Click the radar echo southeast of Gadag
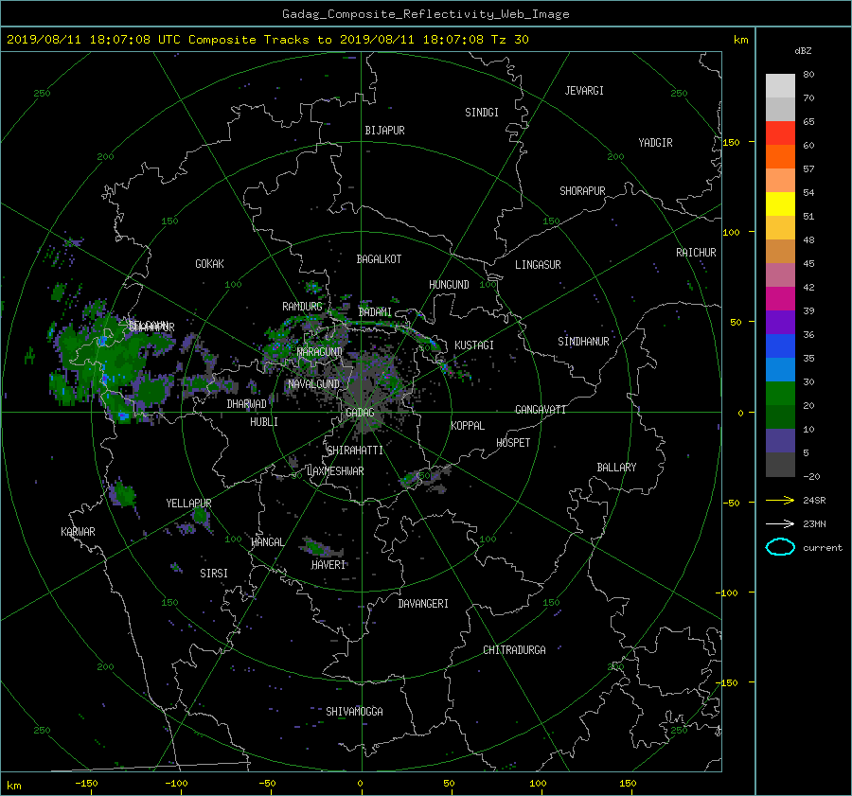 pyautogui.click(x=425, y=479)
